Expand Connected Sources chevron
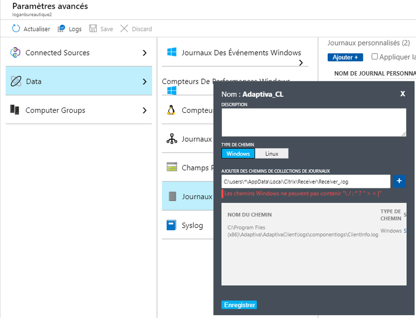This screenshot has width=416, height=318. (144, 53)
